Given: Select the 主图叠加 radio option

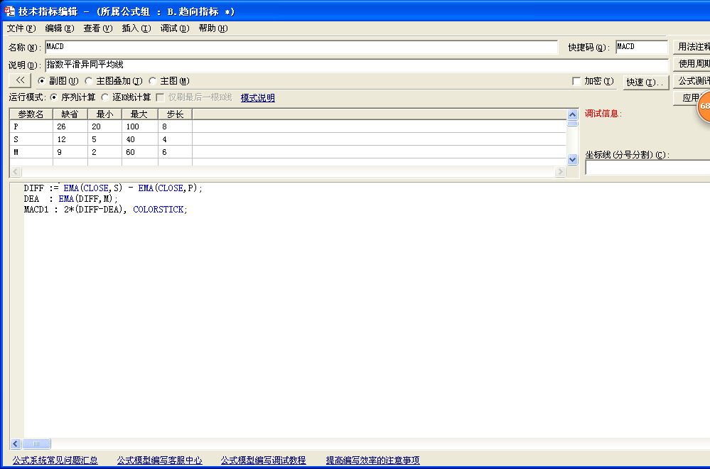Looking at the screenshot, I should click(90, 81).
